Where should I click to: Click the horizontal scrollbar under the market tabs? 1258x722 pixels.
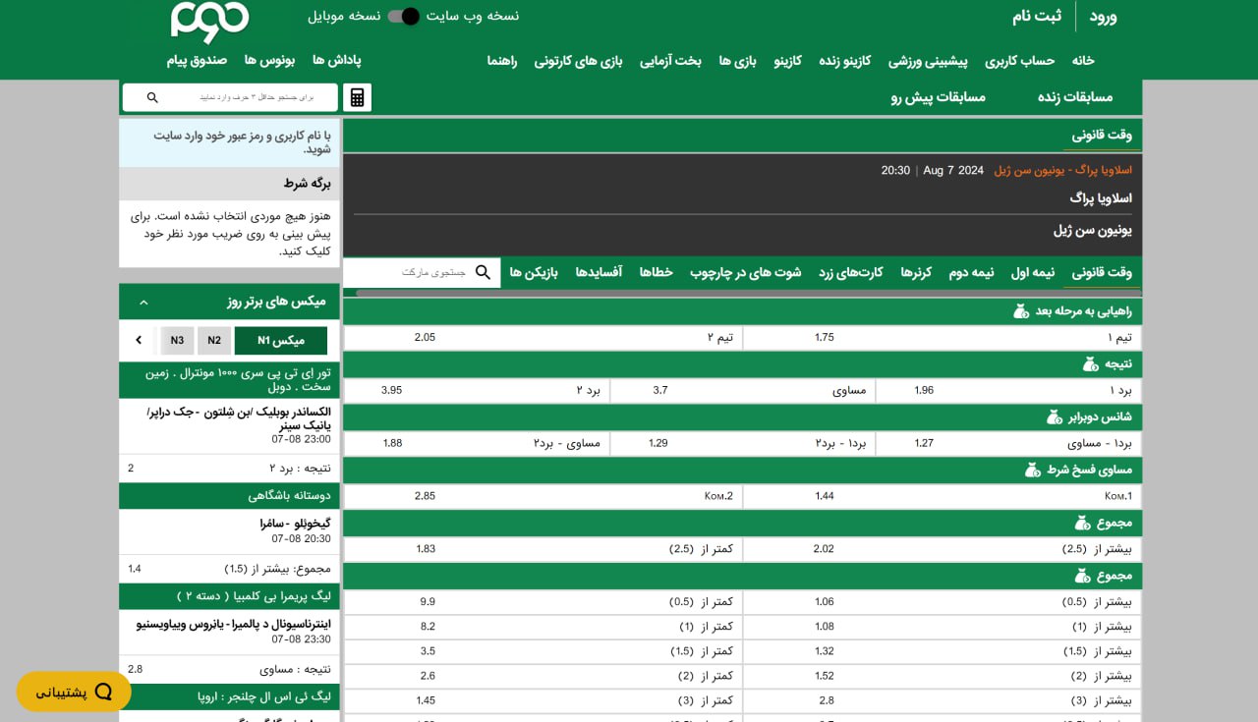coord(748,293)
